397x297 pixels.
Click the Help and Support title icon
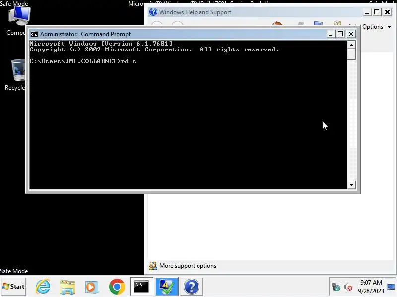click(x=153, y=12)
